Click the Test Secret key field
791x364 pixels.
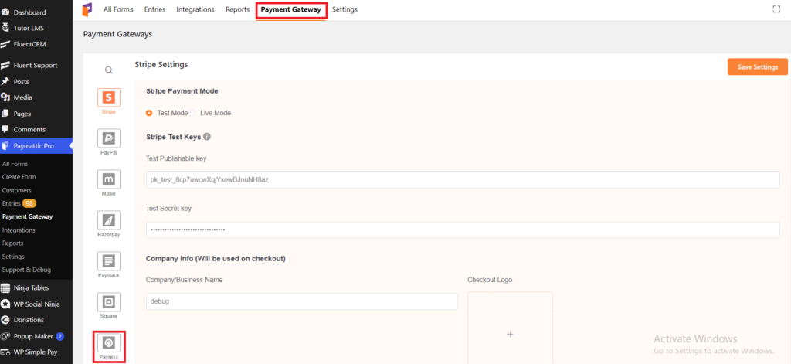tap(463, 230)
